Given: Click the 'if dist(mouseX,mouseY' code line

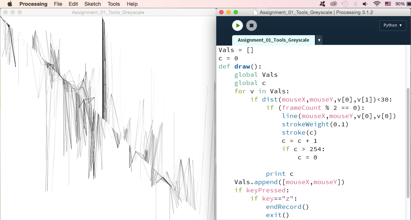Looking at the screenshot, I should [321, 99].
